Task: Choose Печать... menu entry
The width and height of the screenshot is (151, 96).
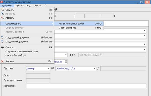Action: click(27, 47)
